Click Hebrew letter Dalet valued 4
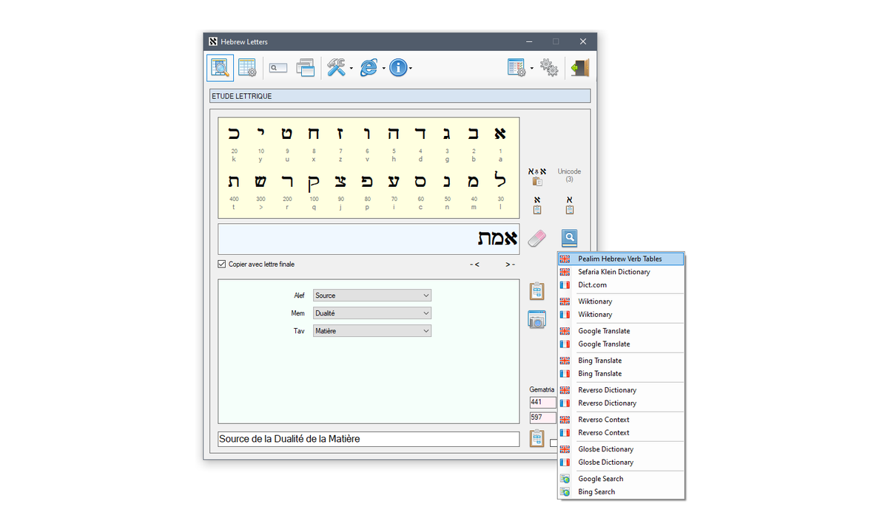Screen dimensions: 888x532 (x=420, y=134)
